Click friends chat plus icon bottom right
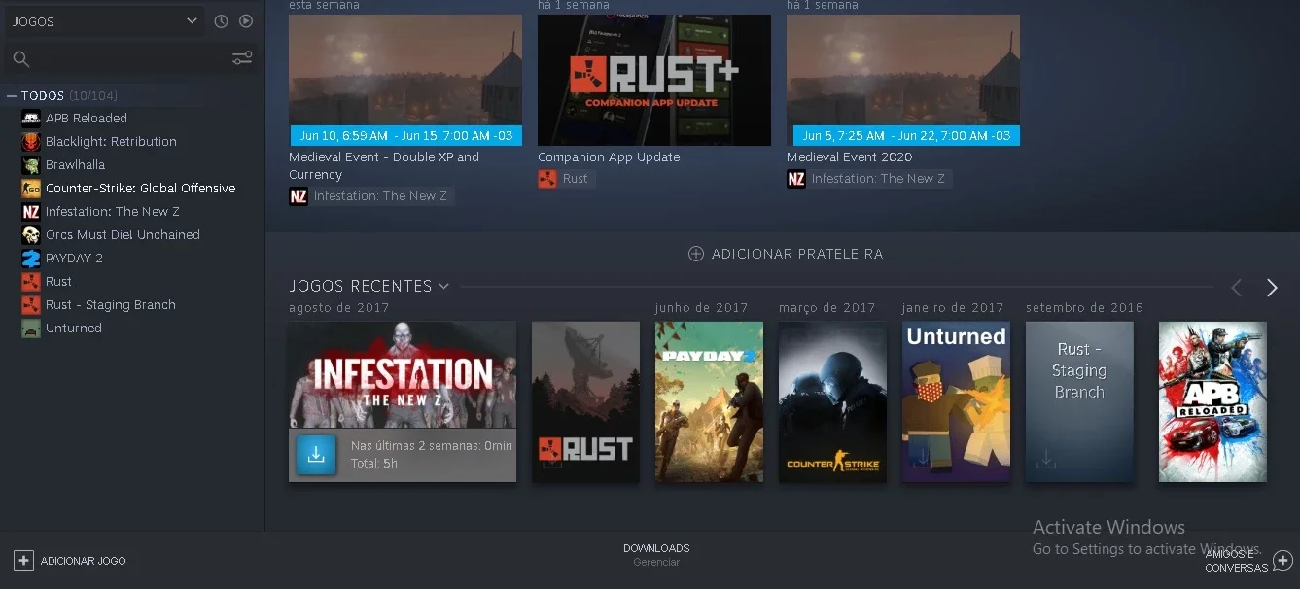 [1282, 560]
